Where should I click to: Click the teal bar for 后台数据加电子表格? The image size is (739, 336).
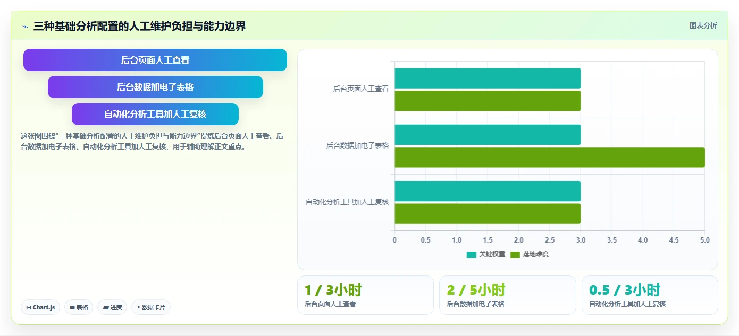click(x=488, y=135)
